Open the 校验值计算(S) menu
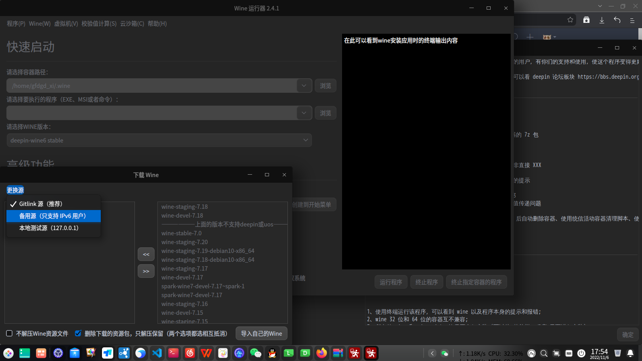 tap(99, 24)
